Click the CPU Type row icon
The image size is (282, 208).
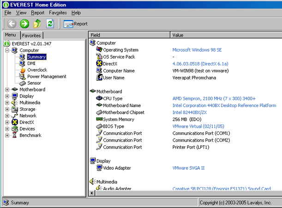(99, 98)
